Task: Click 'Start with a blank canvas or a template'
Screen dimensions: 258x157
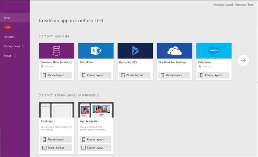Action: coord(68,95)
